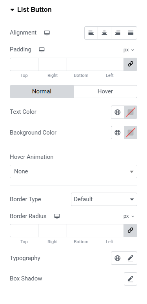Open Hover Animation dropdown

point(73,171)
